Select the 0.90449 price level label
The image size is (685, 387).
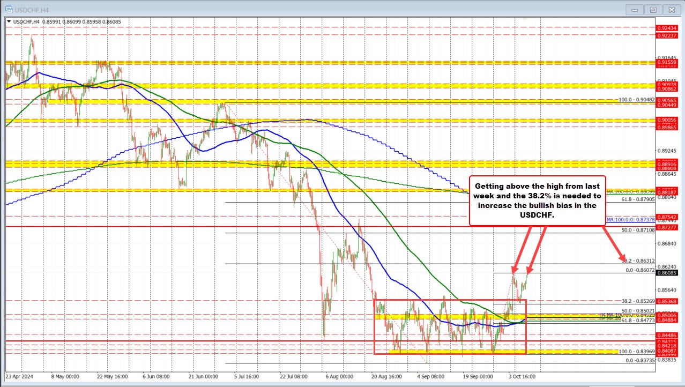[x=667, y=106]
